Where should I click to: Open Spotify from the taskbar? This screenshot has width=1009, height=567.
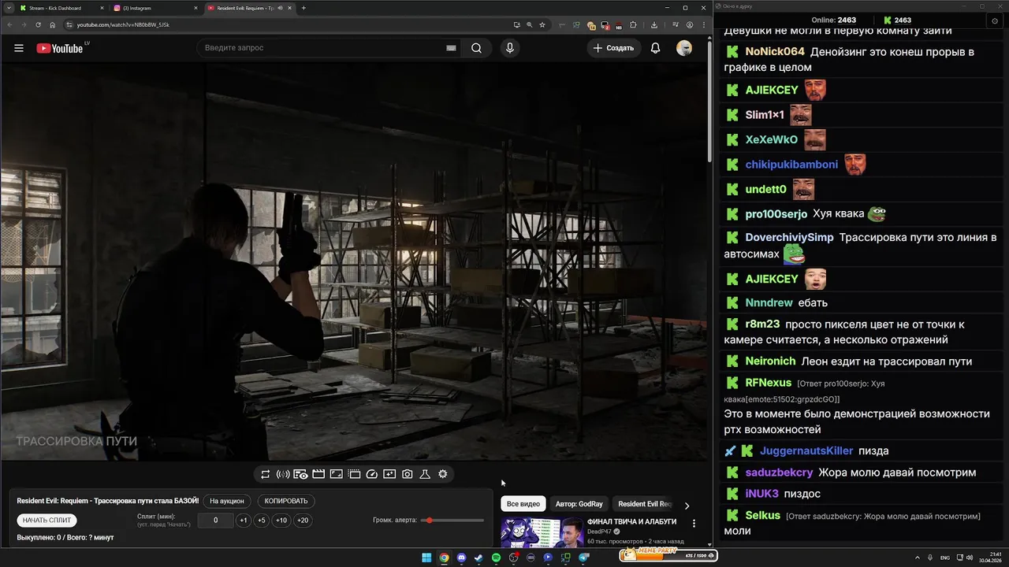coord(496,558)
